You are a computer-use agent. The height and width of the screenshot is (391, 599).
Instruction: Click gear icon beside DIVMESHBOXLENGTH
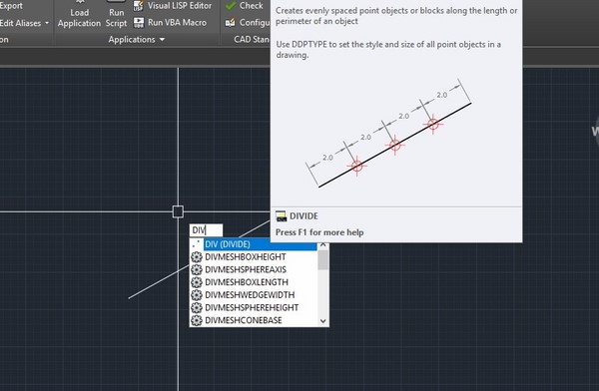tap(197, 282)
